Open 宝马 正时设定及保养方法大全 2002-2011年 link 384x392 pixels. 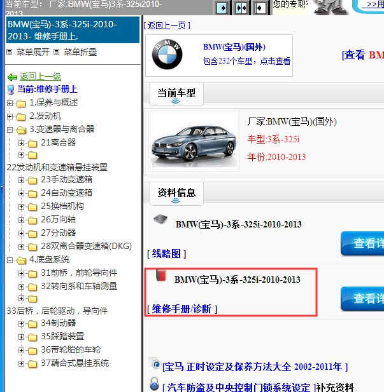(x=255, y=367)
